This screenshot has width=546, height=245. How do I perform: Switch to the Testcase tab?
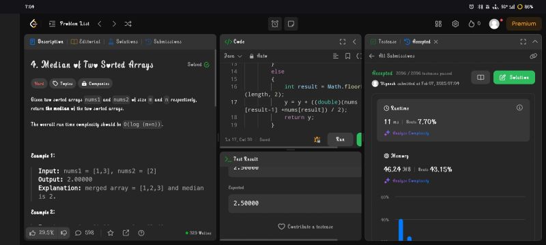coord(384,42)
